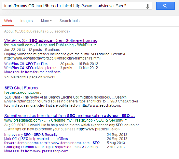The height and width of the screenshot is (159, 179).
Task: Open the SEO Chat Forums result
Action: [21, 88]
